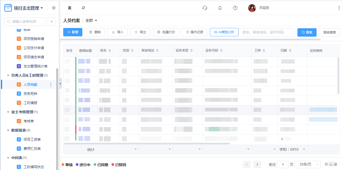Screen dimensions: 342x170
Task: Sort by 证件类型 column arrows
Action: pyautogui.click(x=191, y=50)
